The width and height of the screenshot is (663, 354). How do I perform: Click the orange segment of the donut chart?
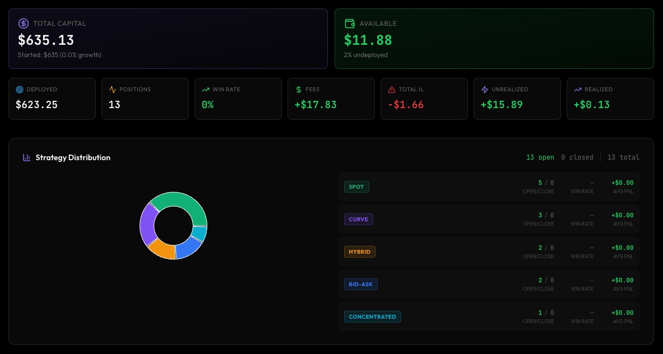163,250
